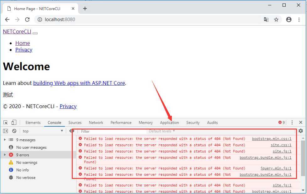307x194 pixels.
Task: Open the Privacy link in navigation list
Action: pyautogui.click(x=24, y=50)
